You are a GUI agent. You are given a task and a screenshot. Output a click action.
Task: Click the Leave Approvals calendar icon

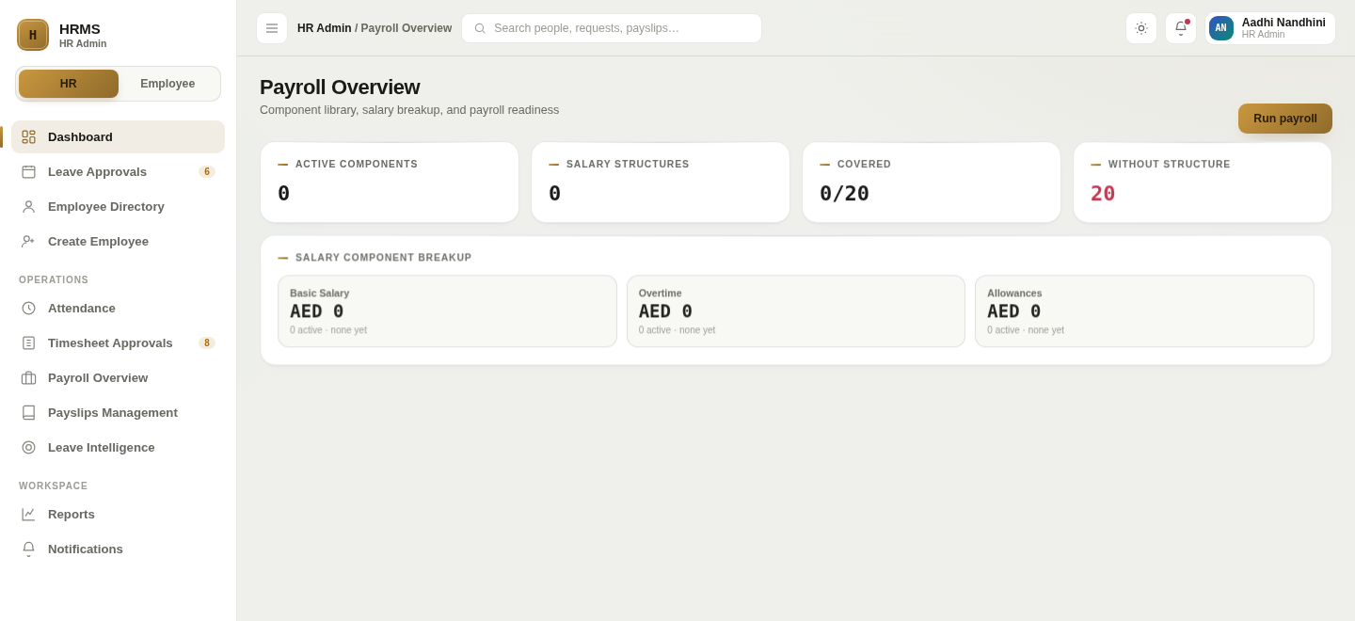point(28,172)
